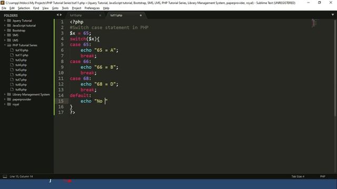Image resolution: width=337 pixels, height=189 pixels.
Task: Place cursor on the switch keyword
Action: point(78,39)
